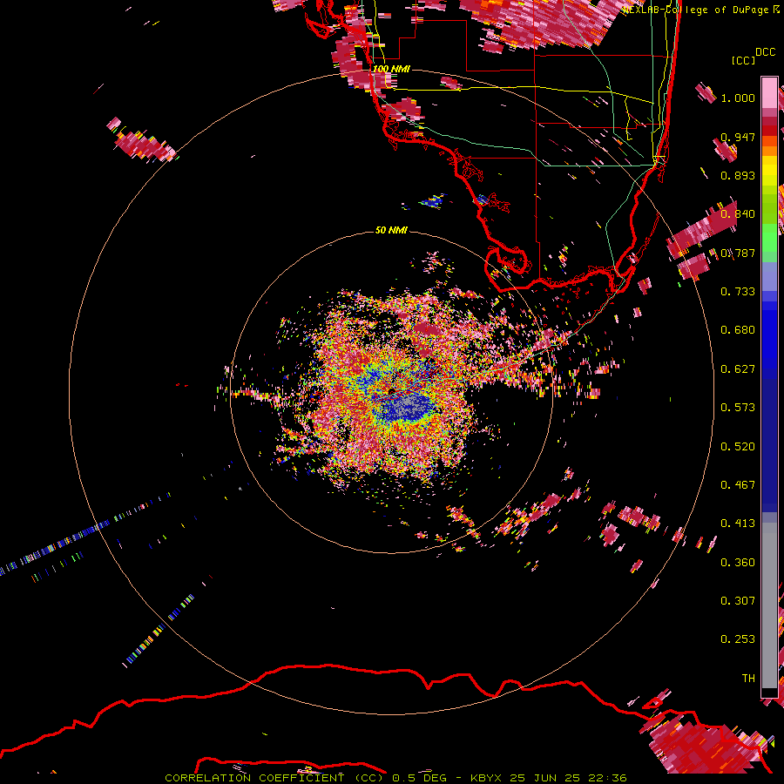Click the TH label at color bar bottom
The height and width of the screenshot is (784, 784).
748,679
